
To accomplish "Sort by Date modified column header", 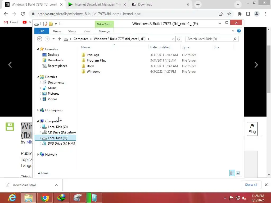I will coord(160,47).
